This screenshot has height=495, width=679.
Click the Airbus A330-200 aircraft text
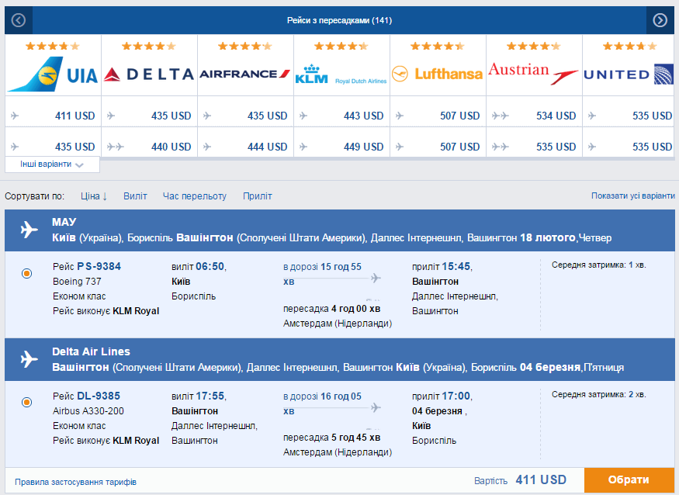click(x=88, y=411)
